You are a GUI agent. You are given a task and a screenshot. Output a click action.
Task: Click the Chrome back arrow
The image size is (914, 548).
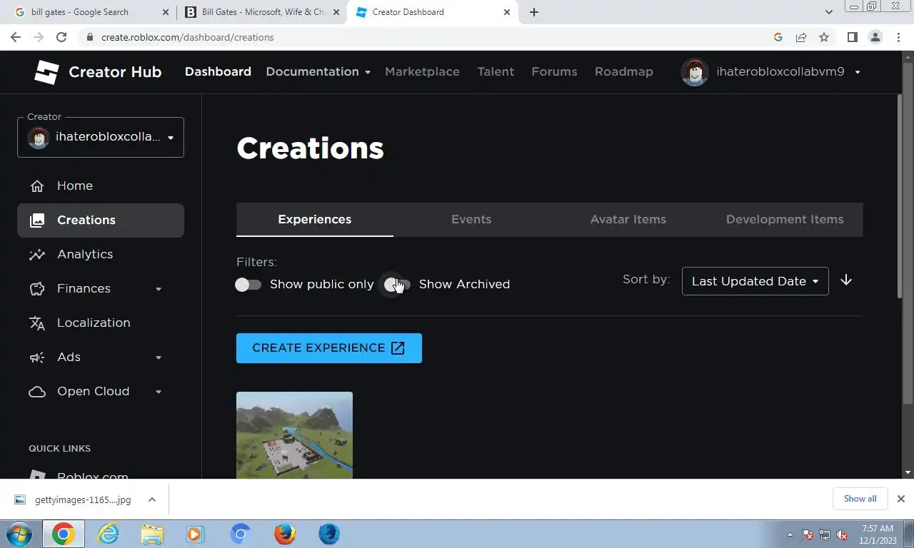click(x=16, y=37)
